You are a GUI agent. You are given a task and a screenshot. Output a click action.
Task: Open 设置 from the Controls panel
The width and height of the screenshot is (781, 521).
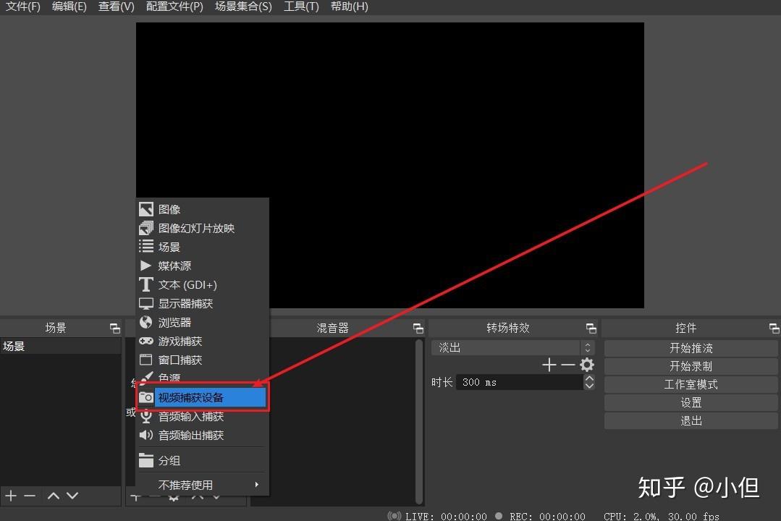691,402
